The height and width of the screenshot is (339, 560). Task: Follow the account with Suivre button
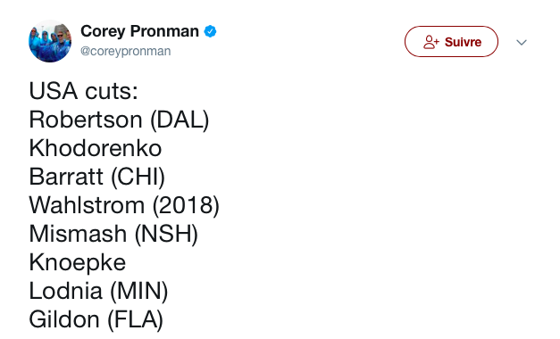[451, 41]
